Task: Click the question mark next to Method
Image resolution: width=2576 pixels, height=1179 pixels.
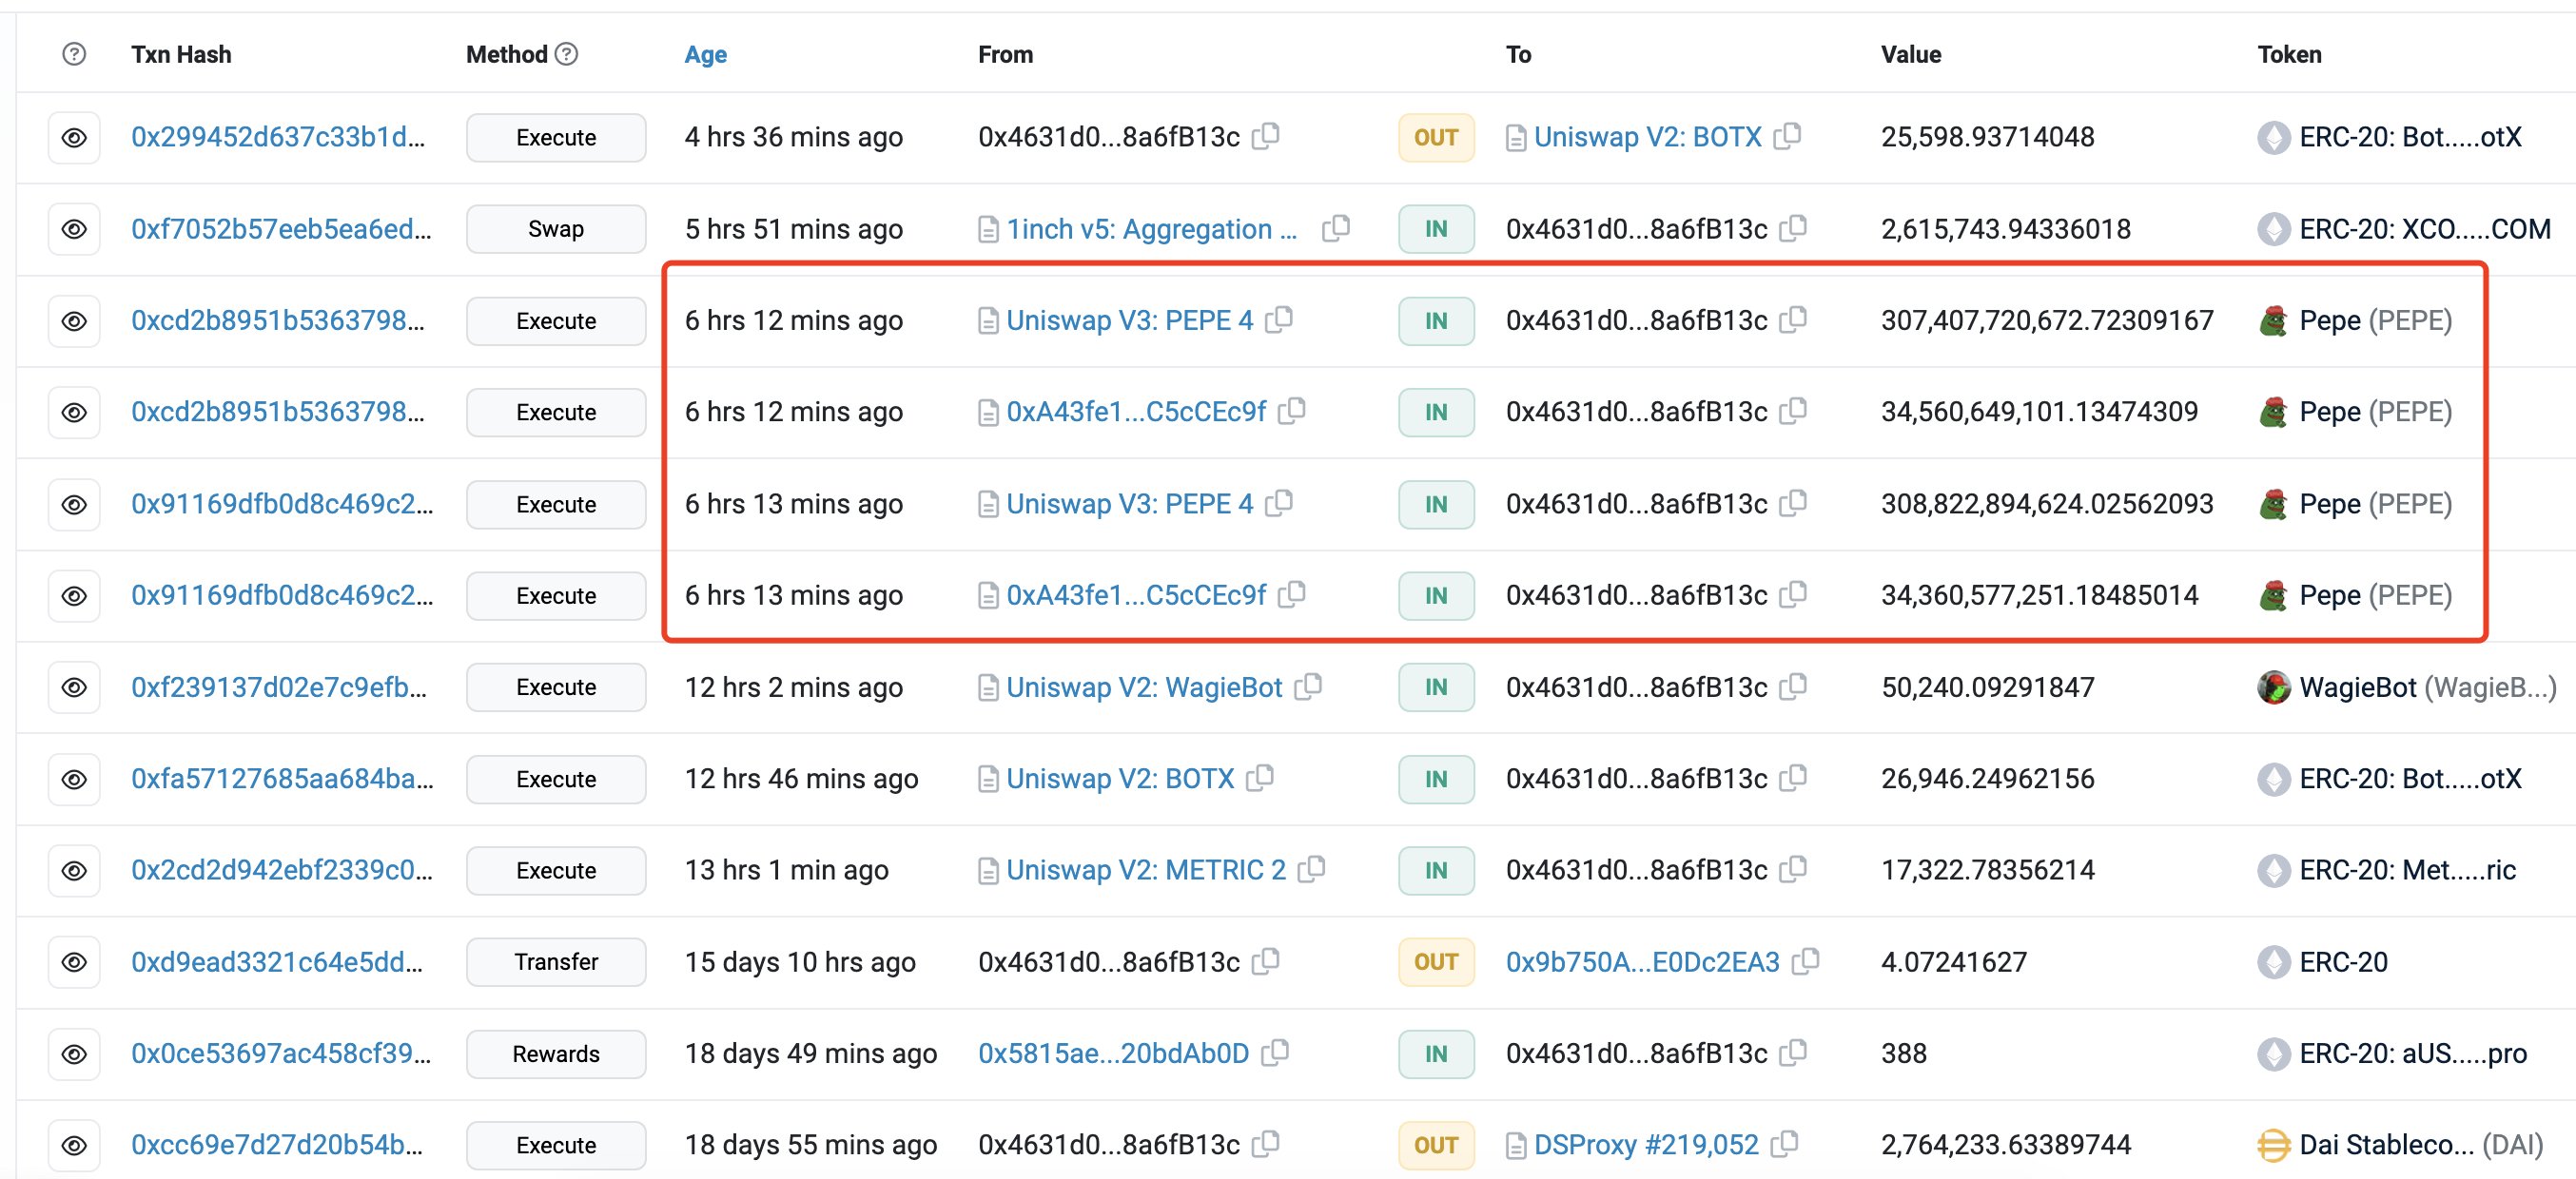Action: click(567, 54)
